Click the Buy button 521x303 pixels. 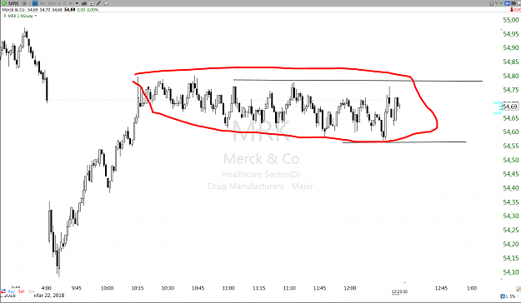click(x=12, y=291)
